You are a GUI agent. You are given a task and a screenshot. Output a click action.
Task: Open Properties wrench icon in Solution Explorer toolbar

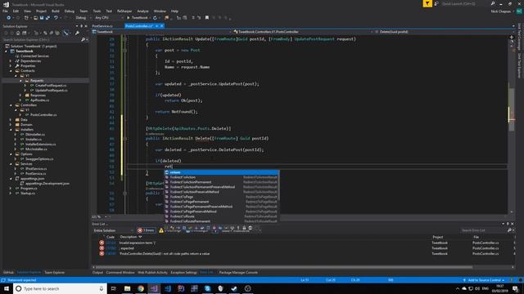77,33
